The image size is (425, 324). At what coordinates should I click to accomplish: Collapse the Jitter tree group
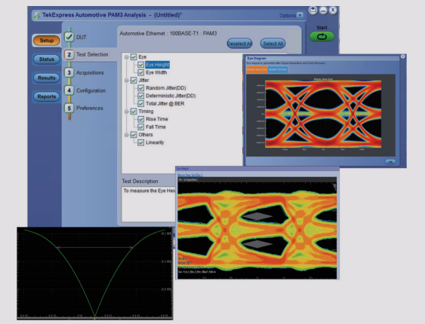[x=126, y=81]
